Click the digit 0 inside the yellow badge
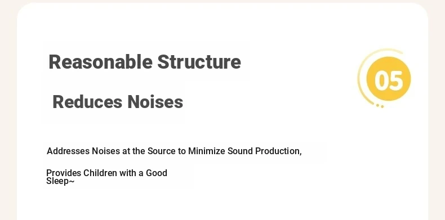Viewport: 445px width, 220px height. coord(382,80)
